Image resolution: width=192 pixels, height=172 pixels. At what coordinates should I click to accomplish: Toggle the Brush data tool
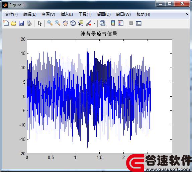coord(89,23)
